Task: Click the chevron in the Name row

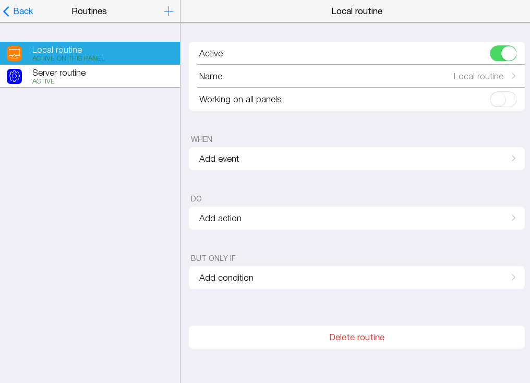Action: (x=513, y=76)
